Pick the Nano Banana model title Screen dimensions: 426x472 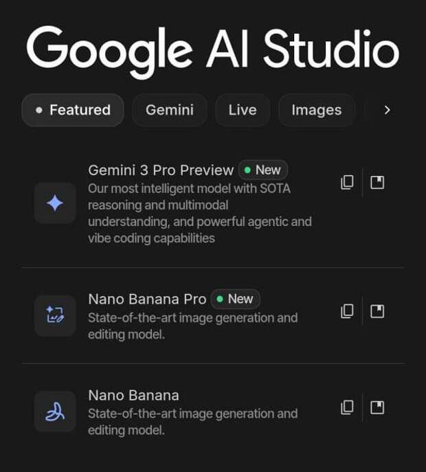coord(133,396)
